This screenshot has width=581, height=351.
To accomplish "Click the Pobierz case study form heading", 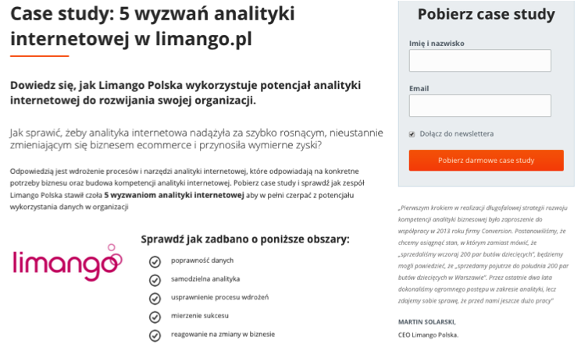I will tap(487, 15).
